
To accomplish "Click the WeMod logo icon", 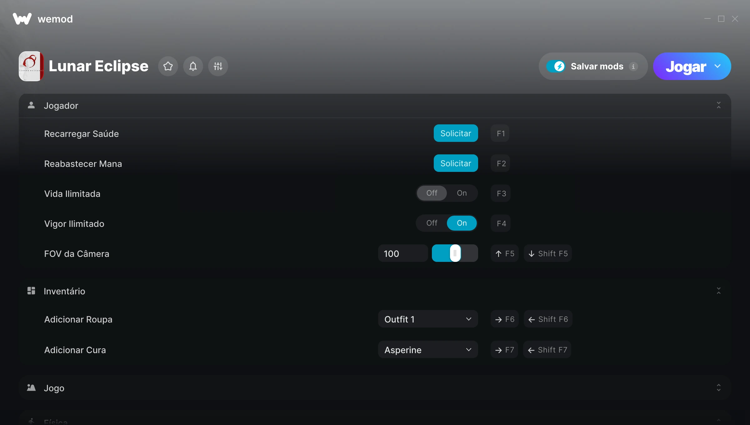I will pyautogui.click(x=22, y=19).
